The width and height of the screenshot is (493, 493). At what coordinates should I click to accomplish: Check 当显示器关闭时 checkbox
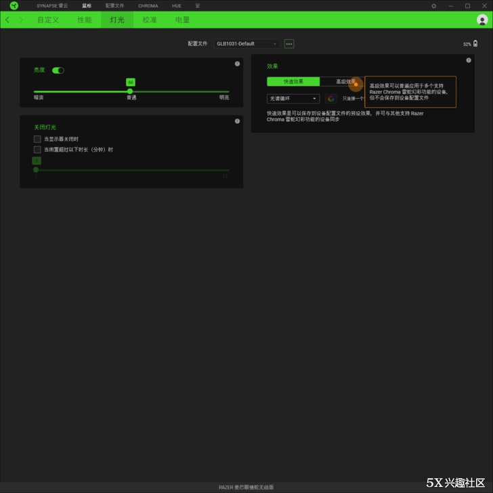click(37, 139)
